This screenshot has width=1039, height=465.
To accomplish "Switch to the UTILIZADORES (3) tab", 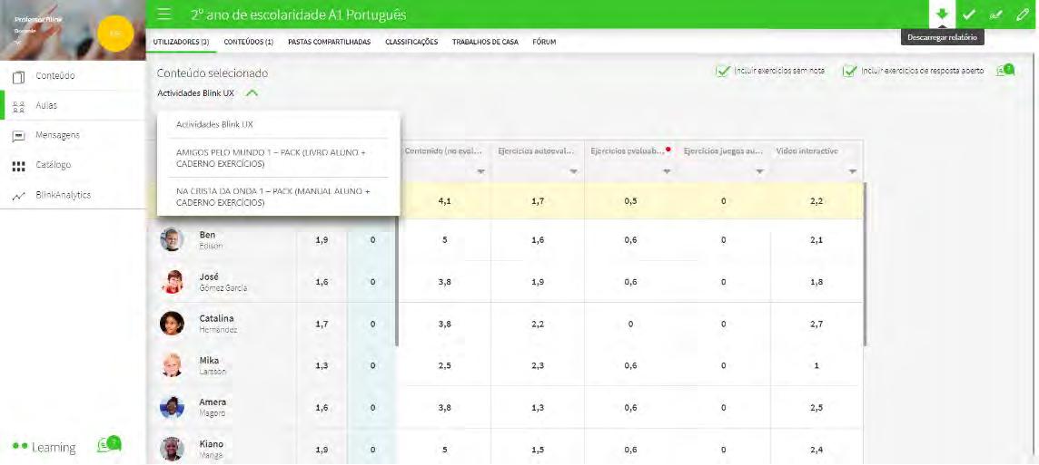I will click(x=181, y=42).
